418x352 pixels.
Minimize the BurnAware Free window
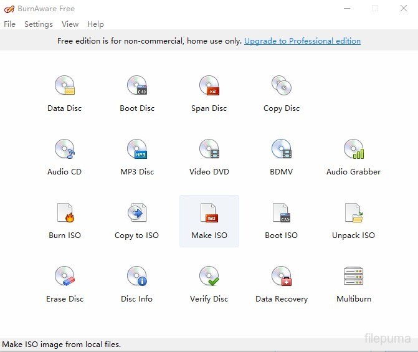347,8
